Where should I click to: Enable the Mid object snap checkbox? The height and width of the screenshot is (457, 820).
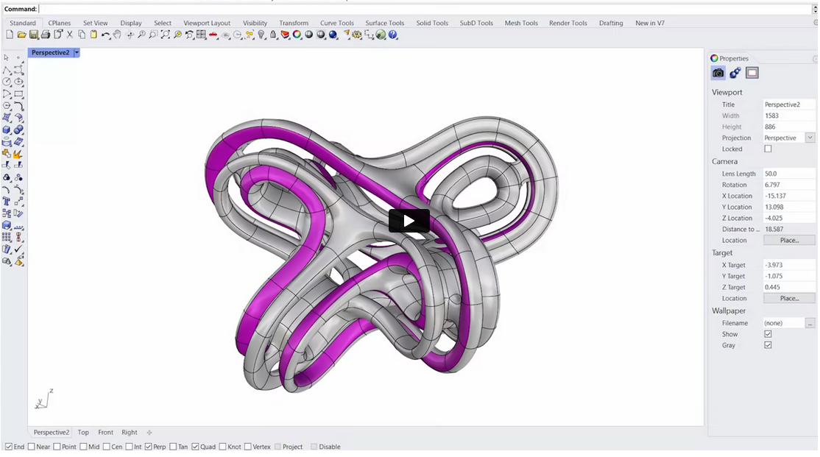84,447
